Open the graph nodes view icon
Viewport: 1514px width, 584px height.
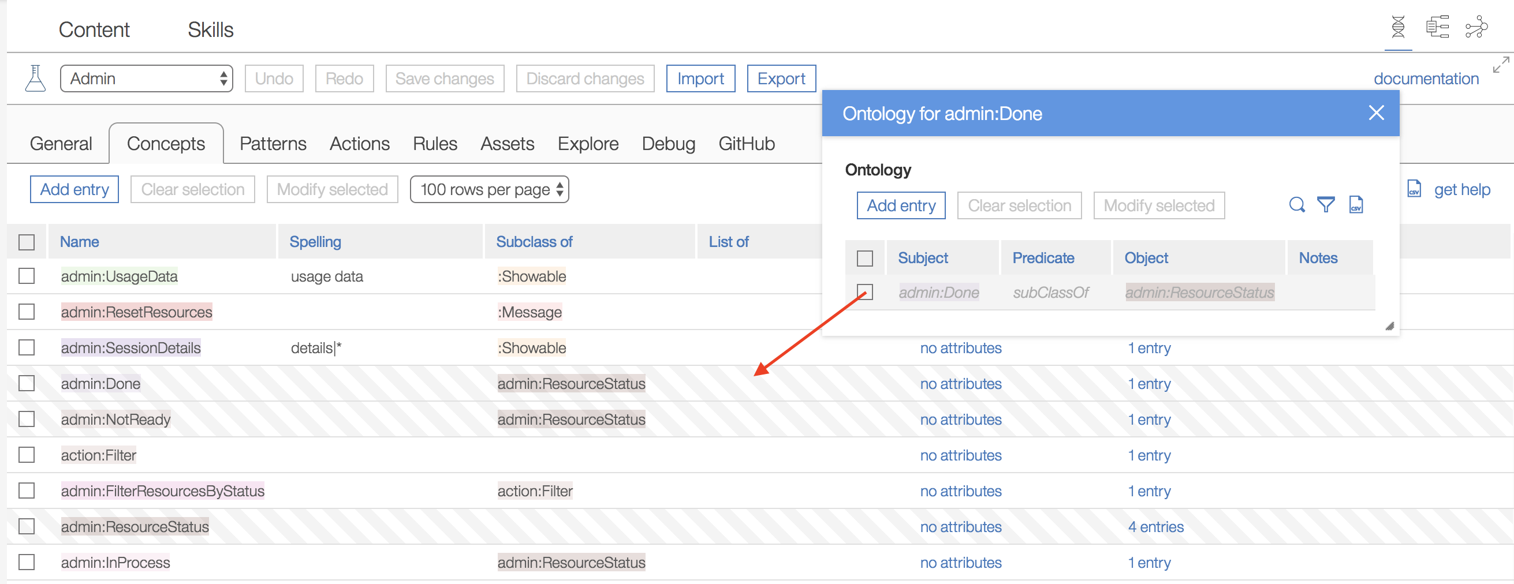point(1476,27)
